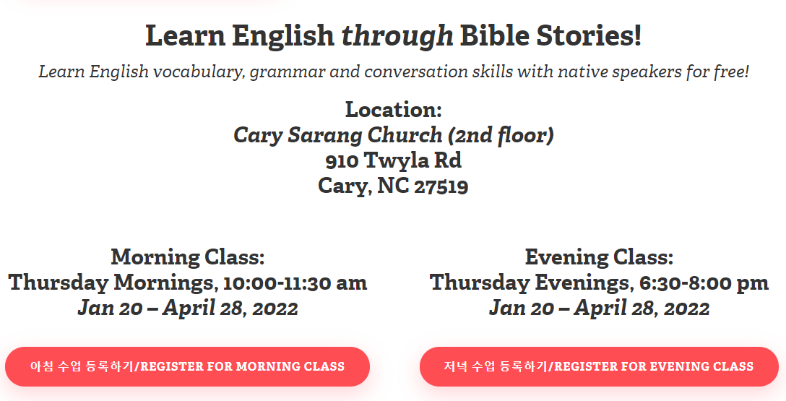
Task: Click "Bible Stories!" in the heading
Action: click(x=550, y=36)
